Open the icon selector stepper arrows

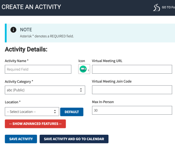[x=88, y=70]
